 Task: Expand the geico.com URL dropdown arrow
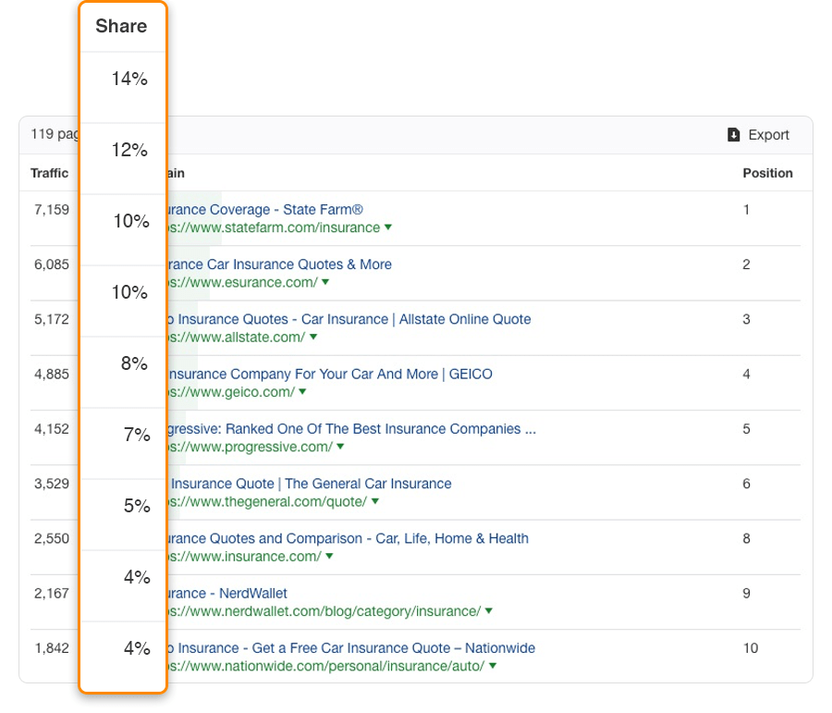point(302,392)
